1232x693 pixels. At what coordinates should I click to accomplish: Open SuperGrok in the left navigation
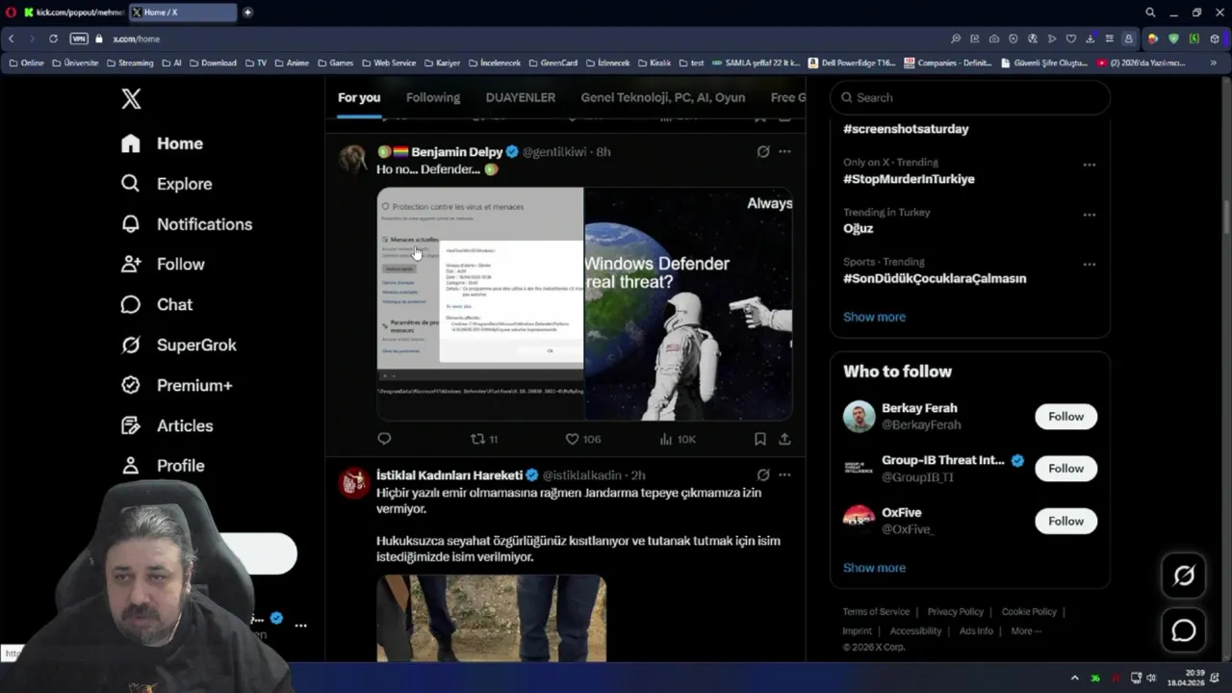[178, 345]
